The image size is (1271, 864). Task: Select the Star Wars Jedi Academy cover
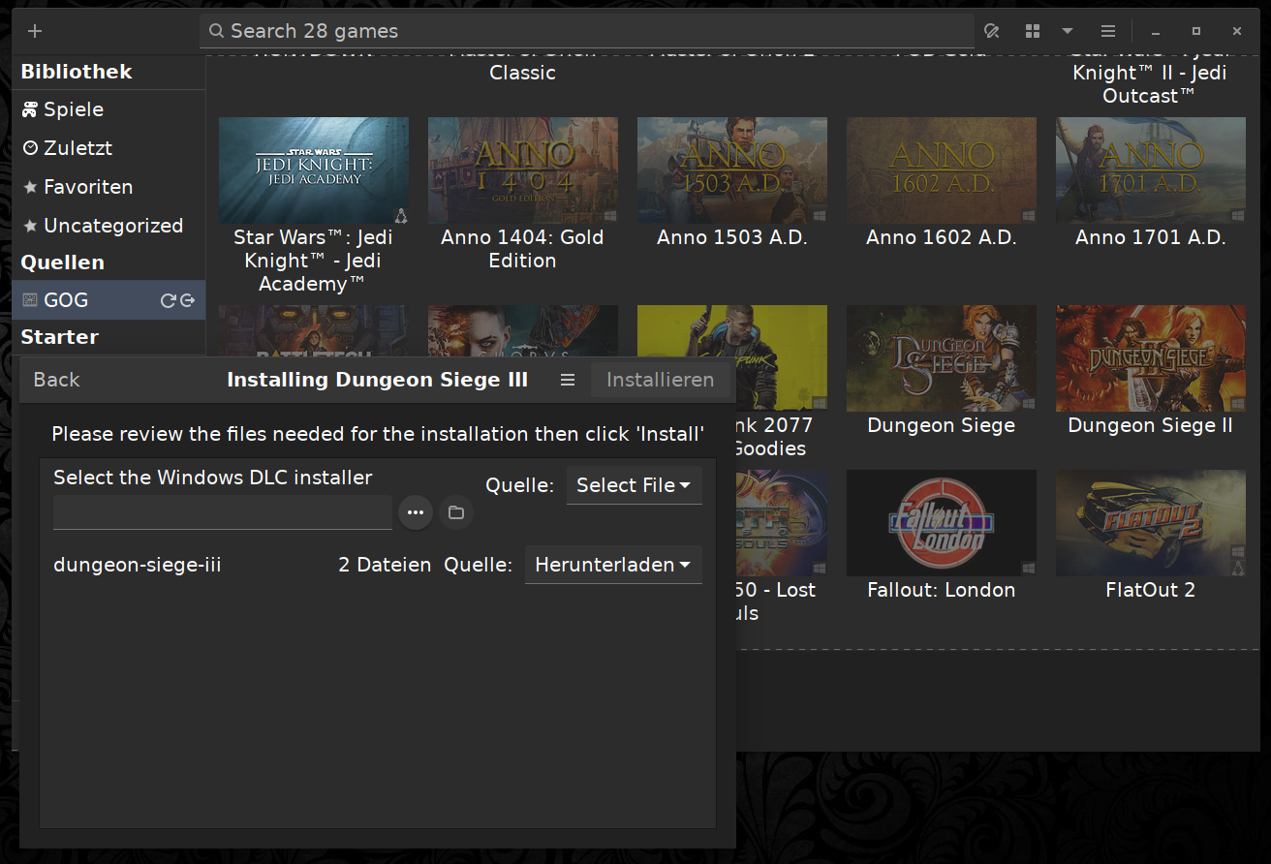coord(314,170)
